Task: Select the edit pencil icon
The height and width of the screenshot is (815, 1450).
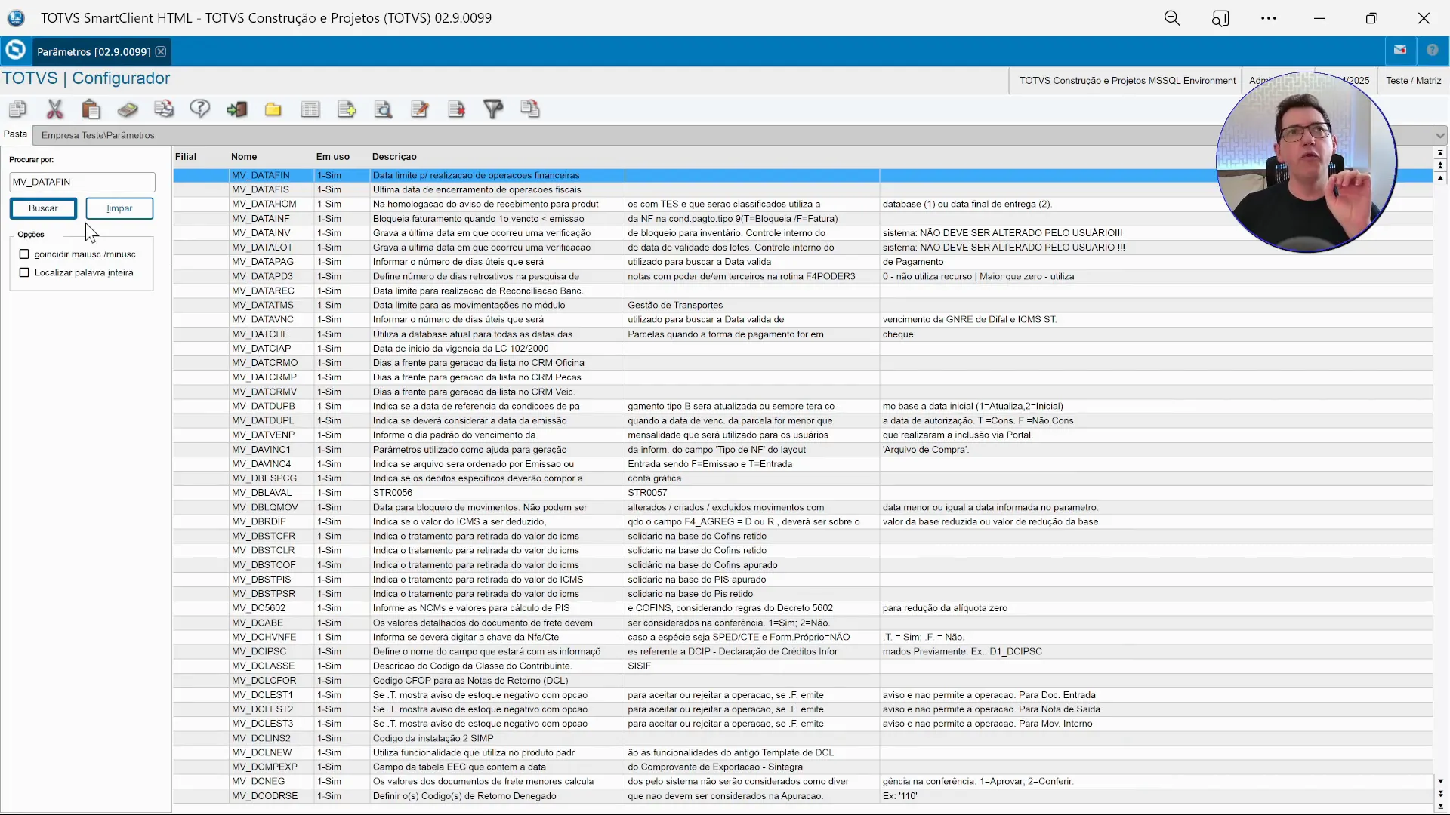Action: click(420, 109)
